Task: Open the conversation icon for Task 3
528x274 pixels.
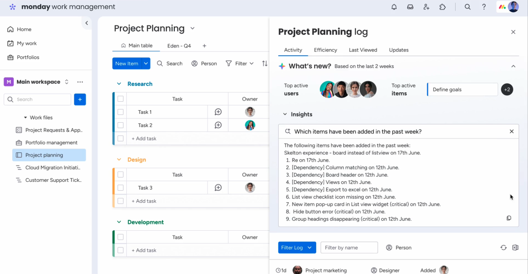Action: tap(218, 188)
